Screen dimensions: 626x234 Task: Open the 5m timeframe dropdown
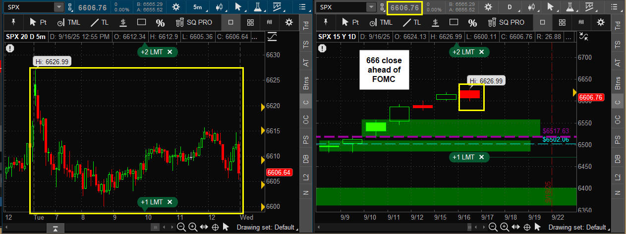(197, 7)
